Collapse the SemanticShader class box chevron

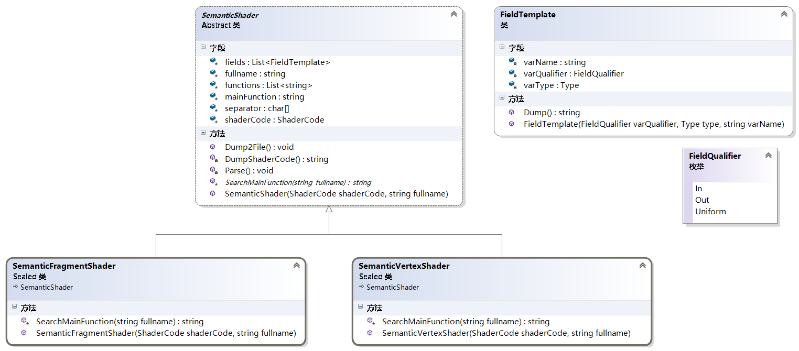454,14
